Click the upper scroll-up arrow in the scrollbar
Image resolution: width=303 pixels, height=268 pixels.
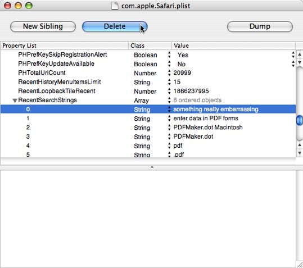(300, 54)
